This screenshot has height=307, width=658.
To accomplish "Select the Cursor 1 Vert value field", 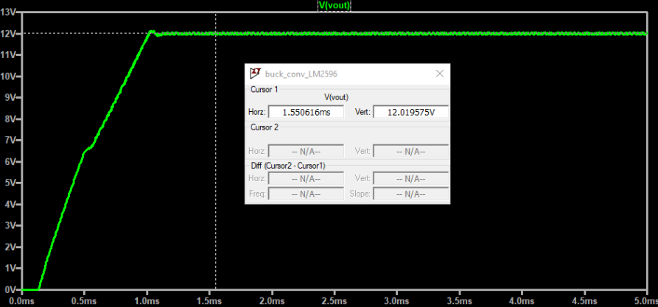I will 410,112.
